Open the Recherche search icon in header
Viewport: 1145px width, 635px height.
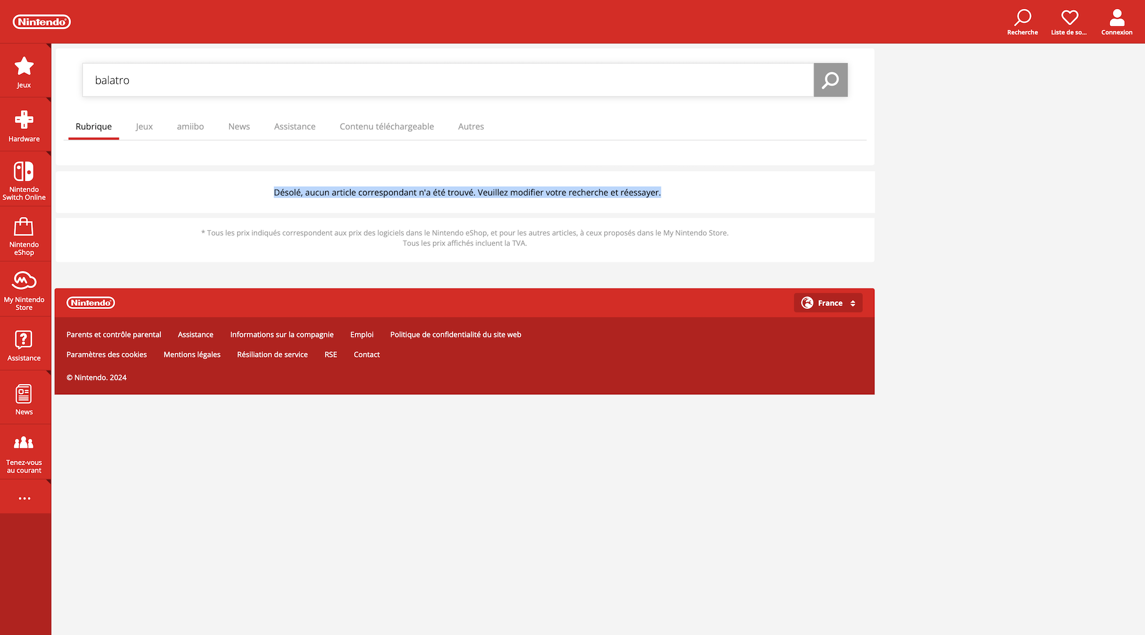pos(1022,22)
